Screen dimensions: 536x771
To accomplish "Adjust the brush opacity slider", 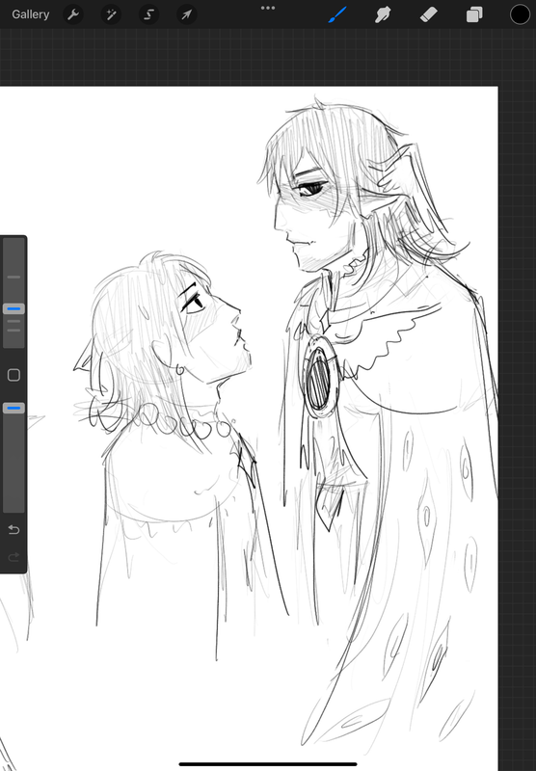I will click(13, 408).
